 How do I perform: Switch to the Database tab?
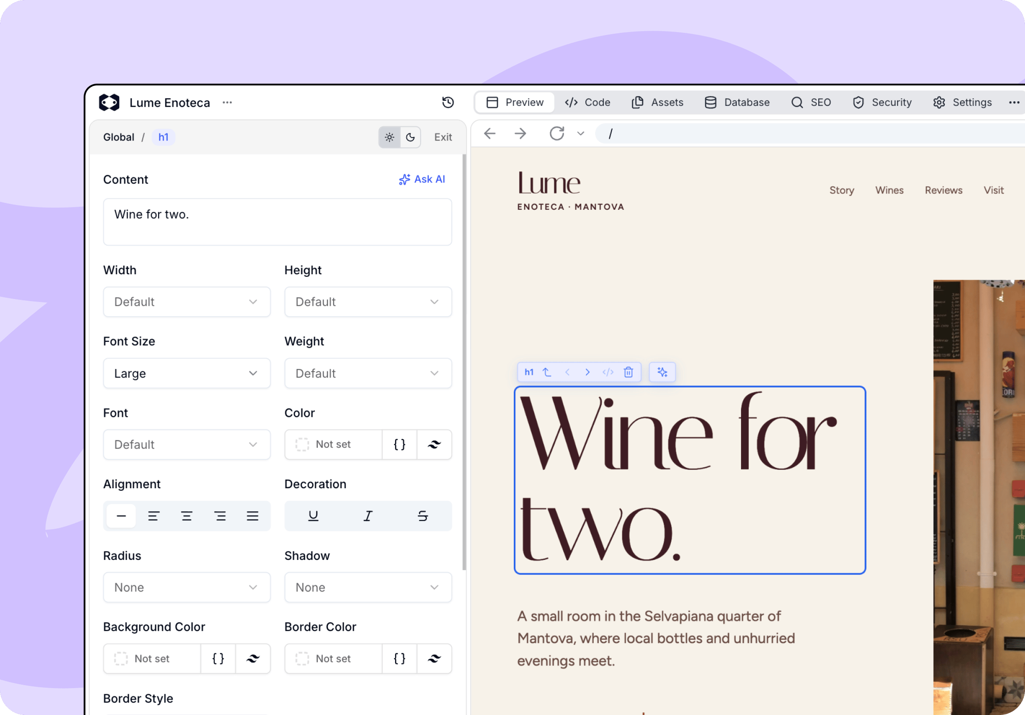(737, 102)
